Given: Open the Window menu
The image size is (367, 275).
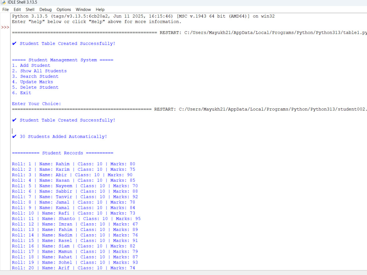Looking at the screenshot, I should click(x=83, y=10).
